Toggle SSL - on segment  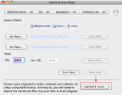coord(44,12)
